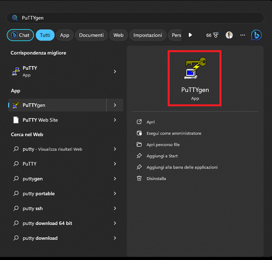This screenshot has width=272, height=260.
Task: Click the PuTTYgen title in preview pane
Action: [x=195, y=90]
